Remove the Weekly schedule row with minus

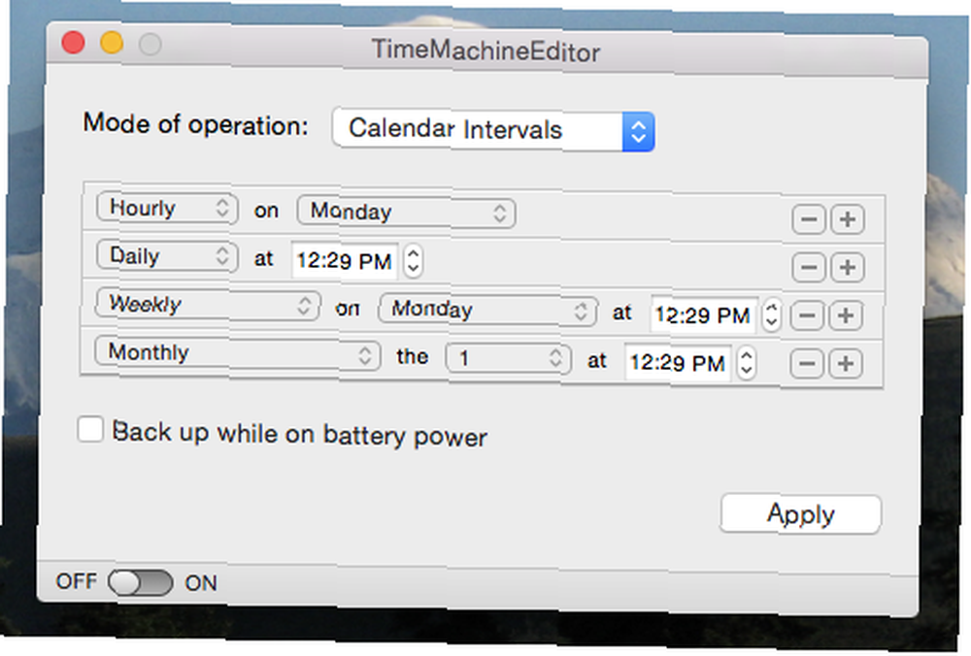(806, 315)
